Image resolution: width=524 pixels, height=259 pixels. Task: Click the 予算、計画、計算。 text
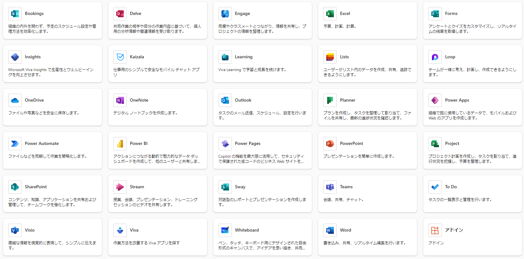pos(340,26)
